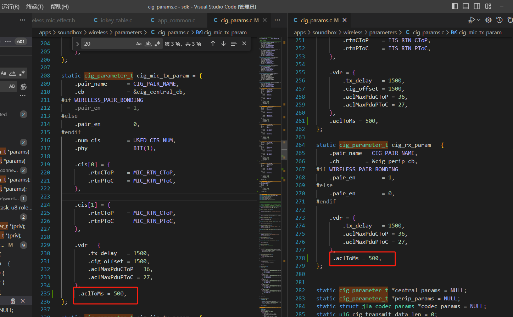The height and width of the screenshot is (317, 513).
Task: Toggle match case in find widget
Action: 139,44
